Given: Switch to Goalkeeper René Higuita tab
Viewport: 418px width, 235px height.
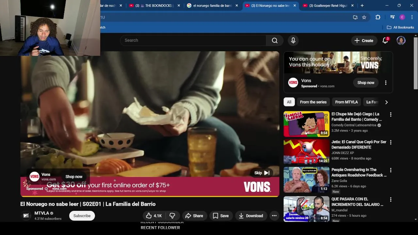Looking at the screenshot, I should point(328,6).
